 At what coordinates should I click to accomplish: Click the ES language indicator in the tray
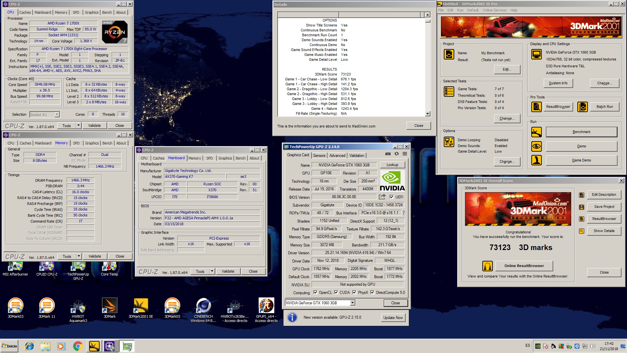click(528, 345)
